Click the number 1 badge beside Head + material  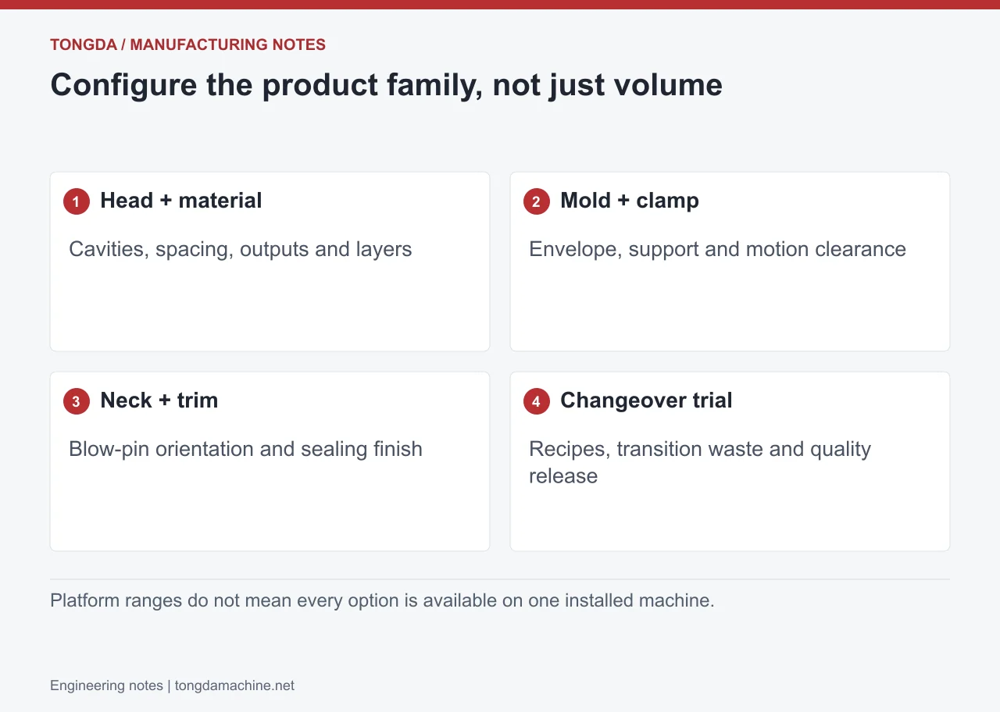pos(77,202)
